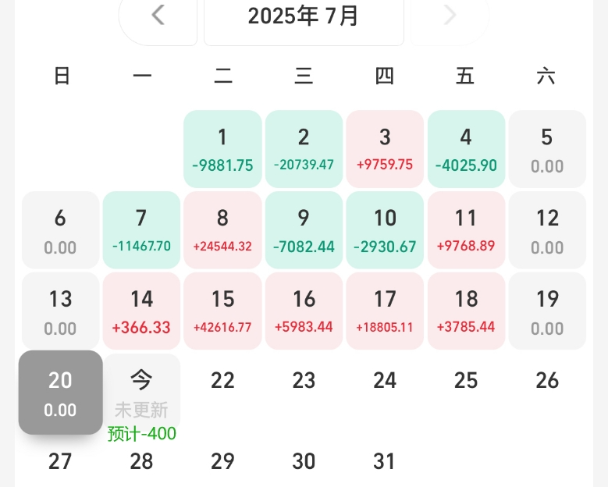Select date 22
The image size is (608, 487).
tap(222, 380)
